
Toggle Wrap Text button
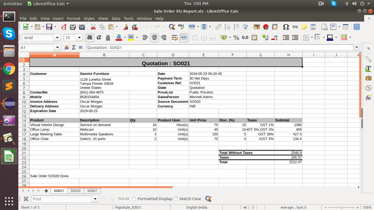pyautogui.click(x=174, y=37)
